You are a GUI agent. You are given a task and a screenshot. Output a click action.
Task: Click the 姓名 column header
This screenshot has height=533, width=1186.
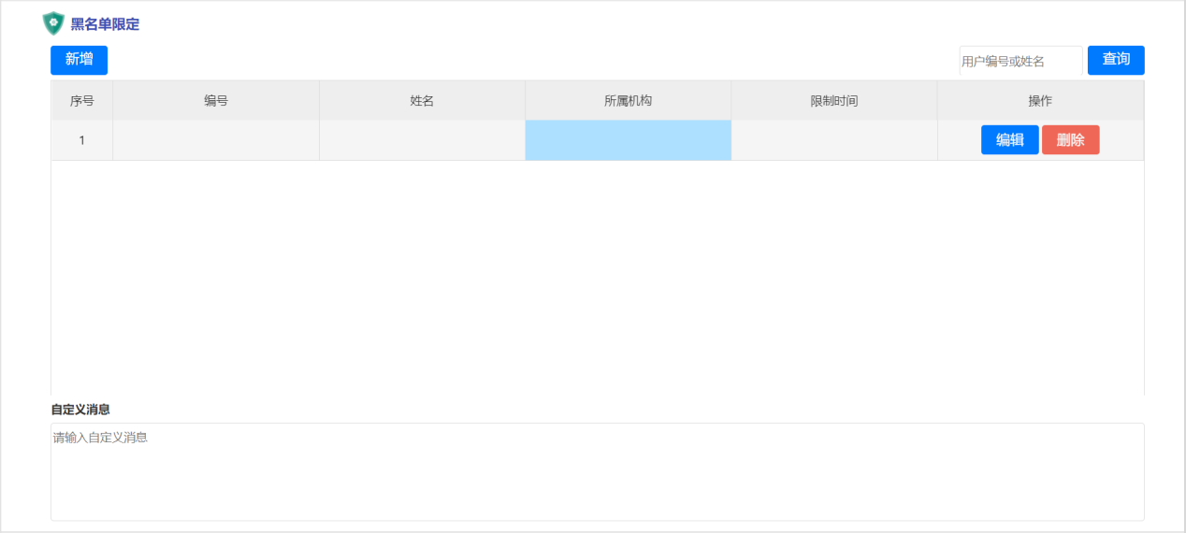click(422, 101)
